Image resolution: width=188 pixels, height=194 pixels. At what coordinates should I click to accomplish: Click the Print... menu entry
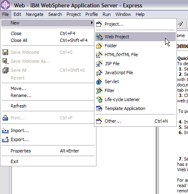[47, 118]
